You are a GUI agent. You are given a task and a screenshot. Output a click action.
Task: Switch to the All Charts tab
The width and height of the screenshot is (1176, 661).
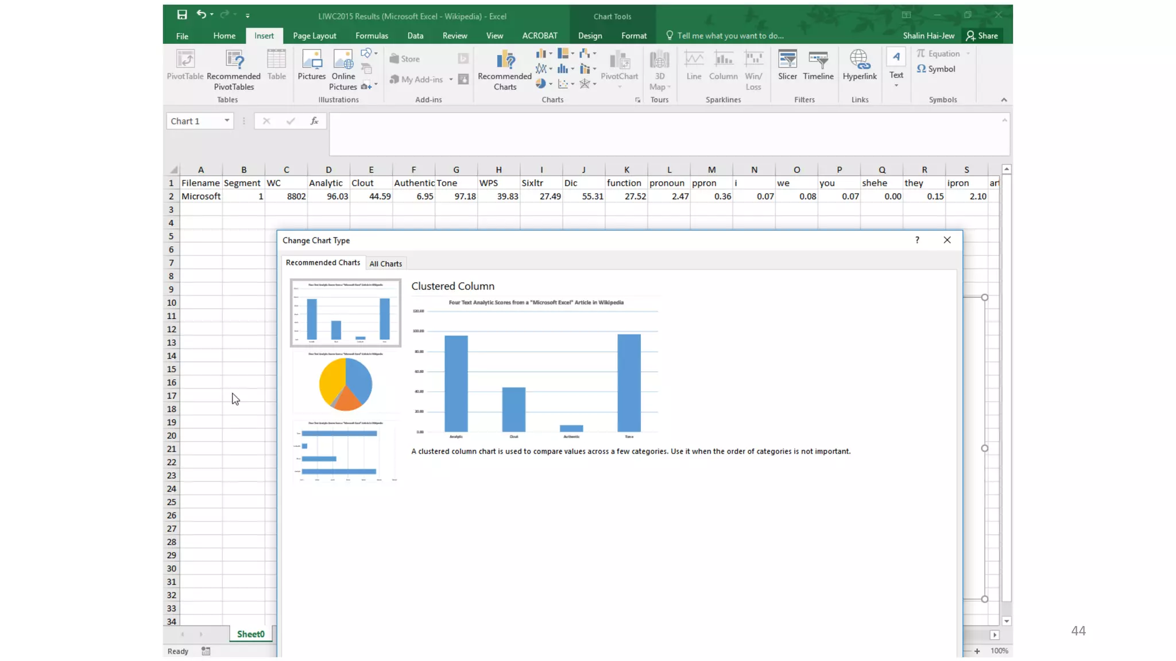point(385,264)
